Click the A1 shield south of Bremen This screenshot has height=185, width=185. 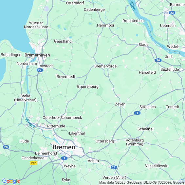(64, 158)
